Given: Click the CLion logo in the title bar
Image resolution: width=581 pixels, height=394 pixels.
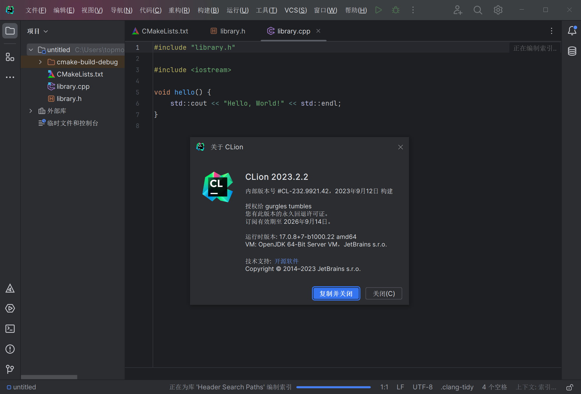Looking at the screenshot, I should pos(10,10).
